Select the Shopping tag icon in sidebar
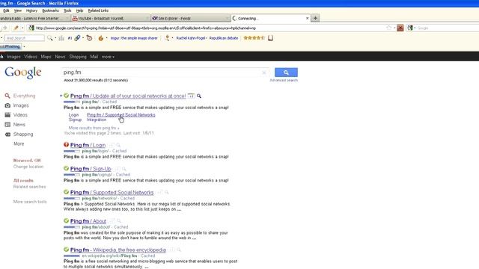 [7, 134]
